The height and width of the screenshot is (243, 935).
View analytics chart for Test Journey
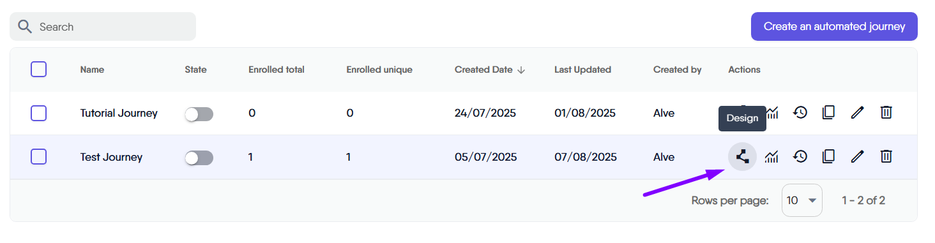(x=772, y=156)
